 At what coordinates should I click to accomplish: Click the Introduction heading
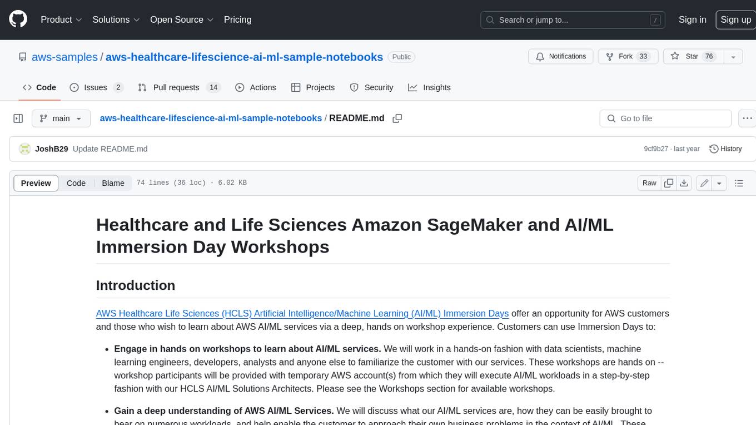point(136,285)
